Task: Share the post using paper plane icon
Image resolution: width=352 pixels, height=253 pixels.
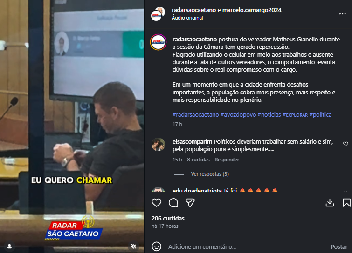Action: click(190, 203)
